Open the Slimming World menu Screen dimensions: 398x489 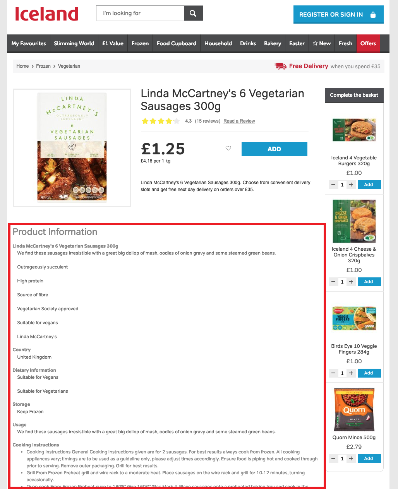click(x=74, y=43)
